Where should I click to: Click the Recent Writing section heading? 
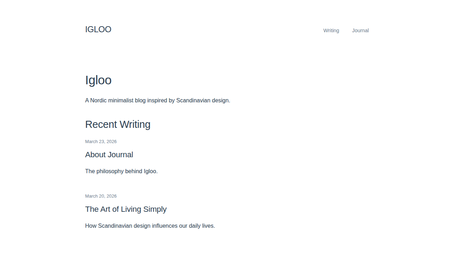coord(118,124)
